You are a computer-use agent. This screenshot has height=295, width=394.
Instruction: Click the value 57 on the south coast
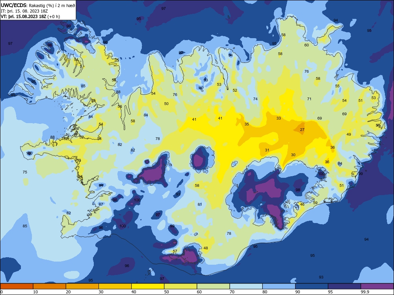point(175,251)
